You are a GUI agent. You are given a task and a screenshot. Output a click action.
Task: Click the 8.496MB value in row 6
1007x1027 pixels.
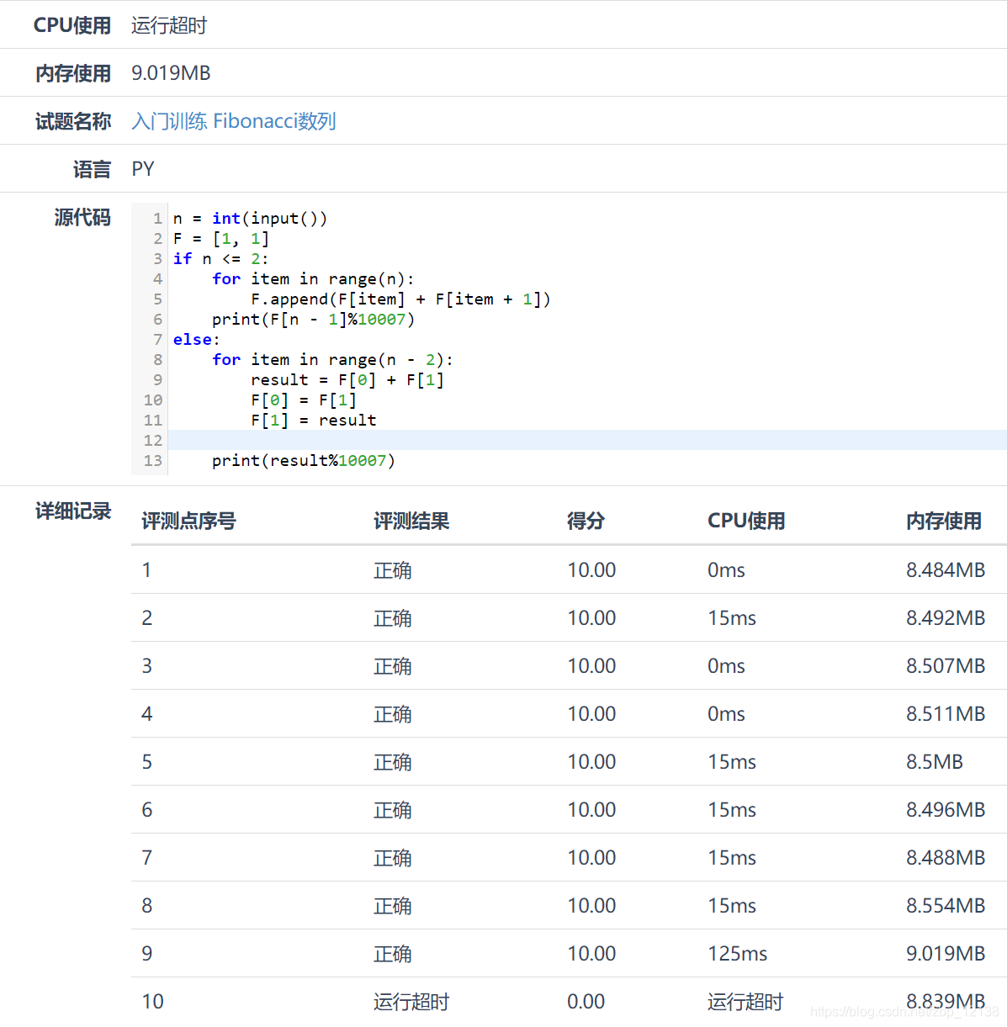point(946,810)
